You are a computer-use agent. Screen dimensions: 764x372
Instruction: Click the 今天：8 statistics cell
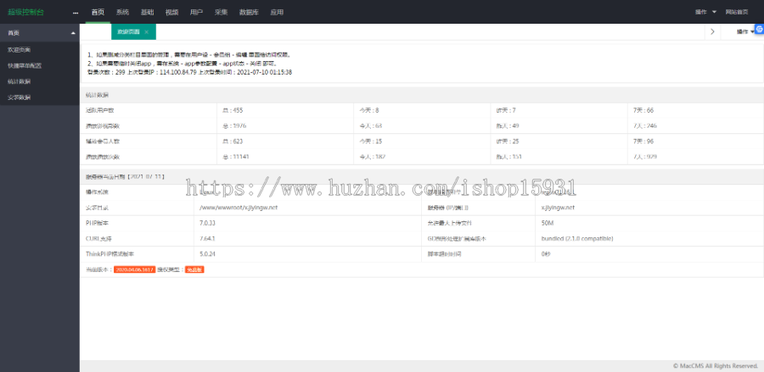[423, 110]
